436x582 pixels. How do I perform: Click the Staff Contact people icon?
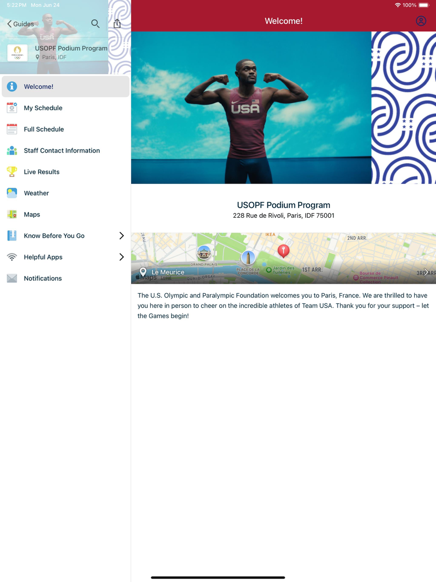[x=12, y=151]
